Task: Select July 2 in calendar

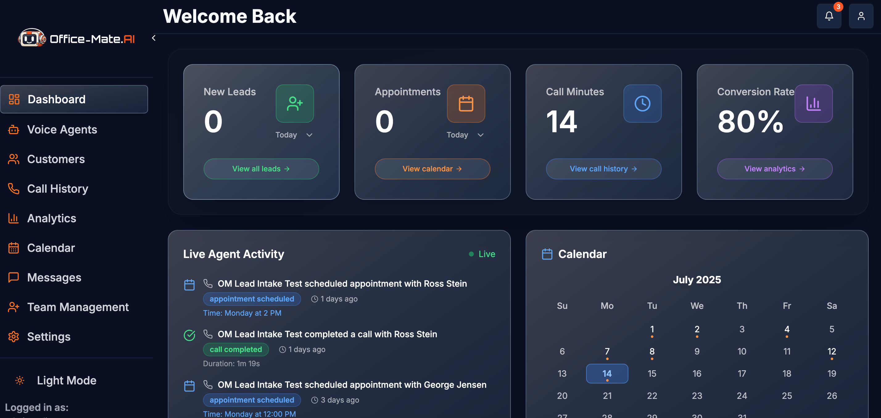Action: [x=697, y=330]
